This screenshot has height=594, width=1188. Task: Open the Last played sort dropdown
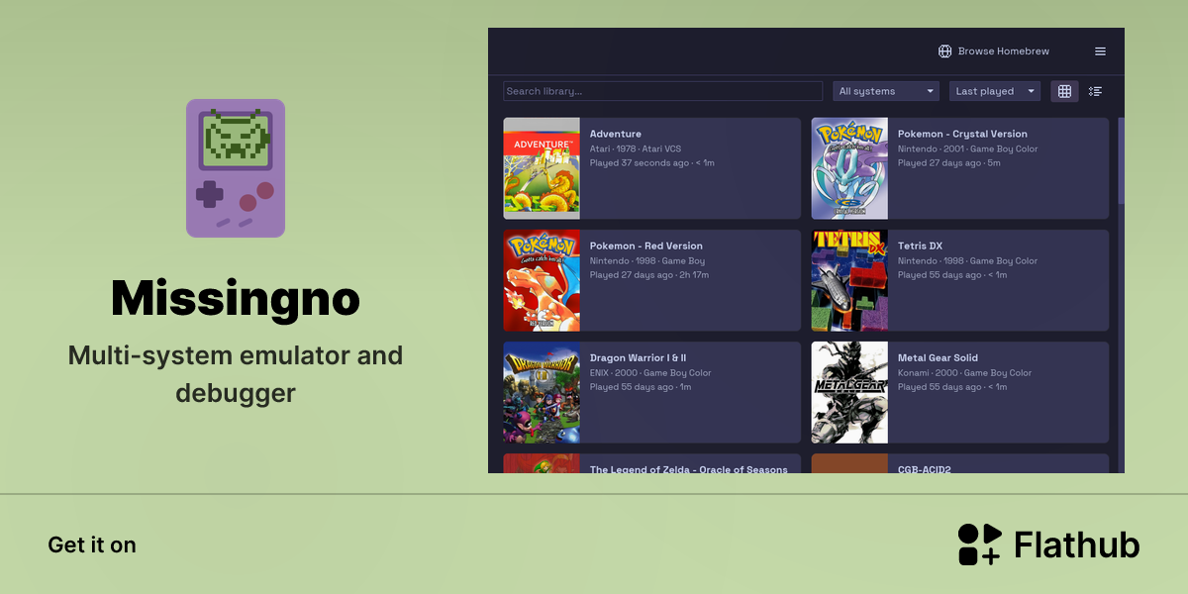[x=995, y=91]
